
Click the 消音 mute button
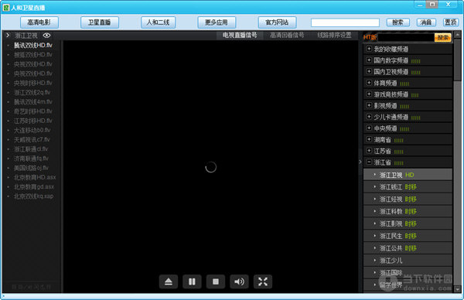[426, 22]
